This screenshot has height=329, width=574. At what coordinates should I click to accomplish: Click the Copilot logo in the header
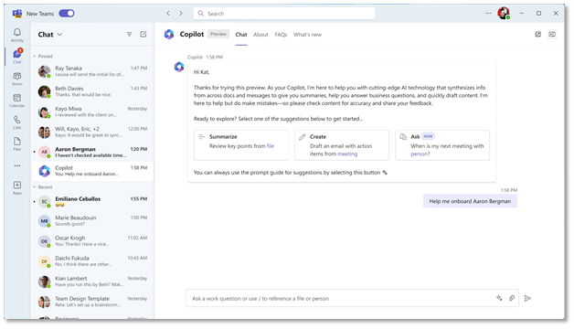[x=169, y=34]
